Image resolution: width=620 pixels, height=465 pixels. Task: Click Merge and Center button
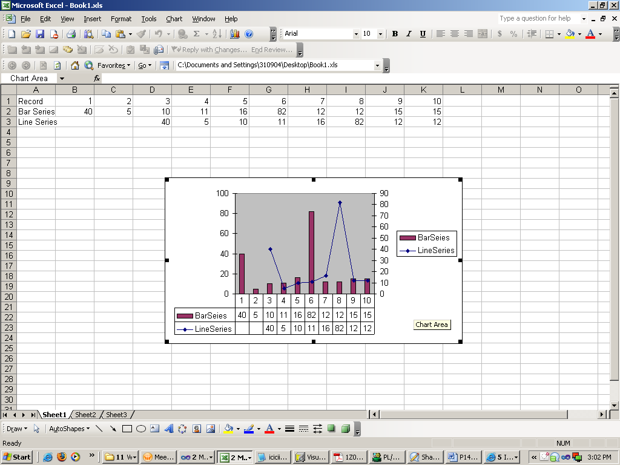coord(483,34)
